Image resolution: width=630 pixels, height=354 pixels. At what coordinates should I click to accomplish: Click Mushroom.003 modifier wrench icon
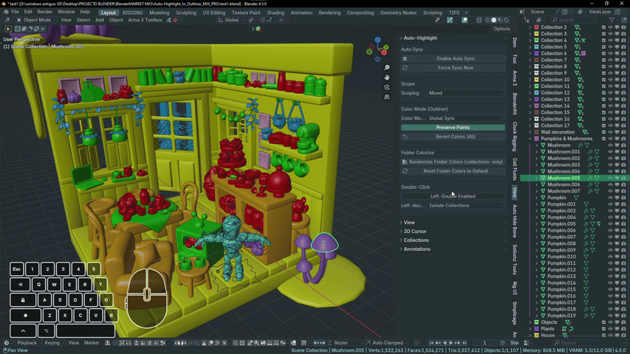(590, 164)
